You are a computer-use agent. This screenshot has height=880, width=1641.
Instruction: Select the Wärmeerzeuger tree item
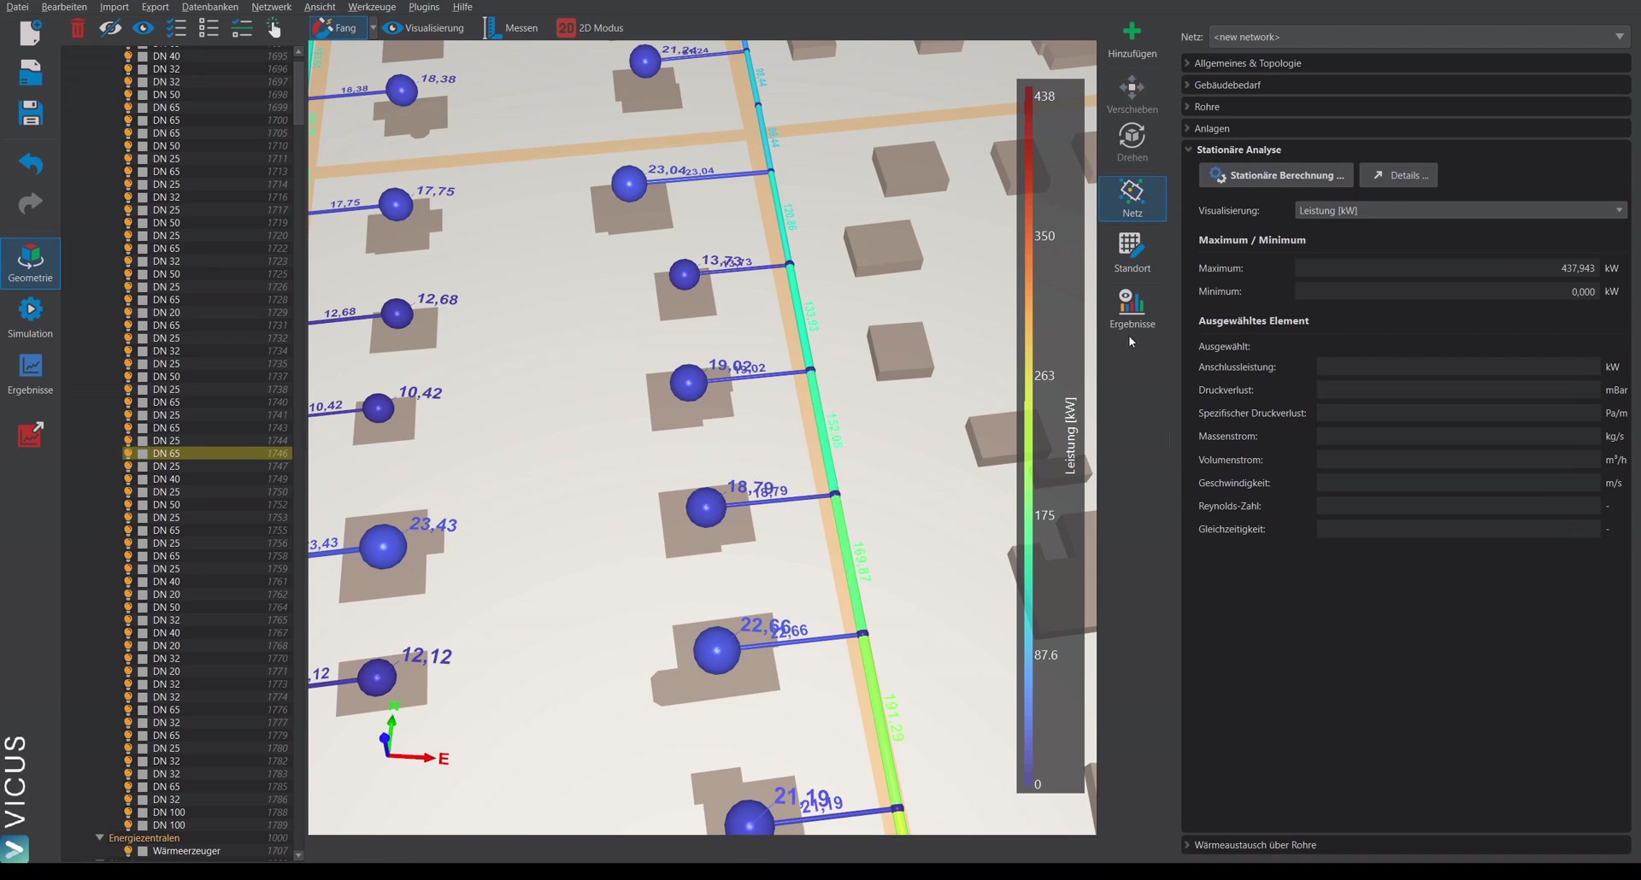(186, 851)
